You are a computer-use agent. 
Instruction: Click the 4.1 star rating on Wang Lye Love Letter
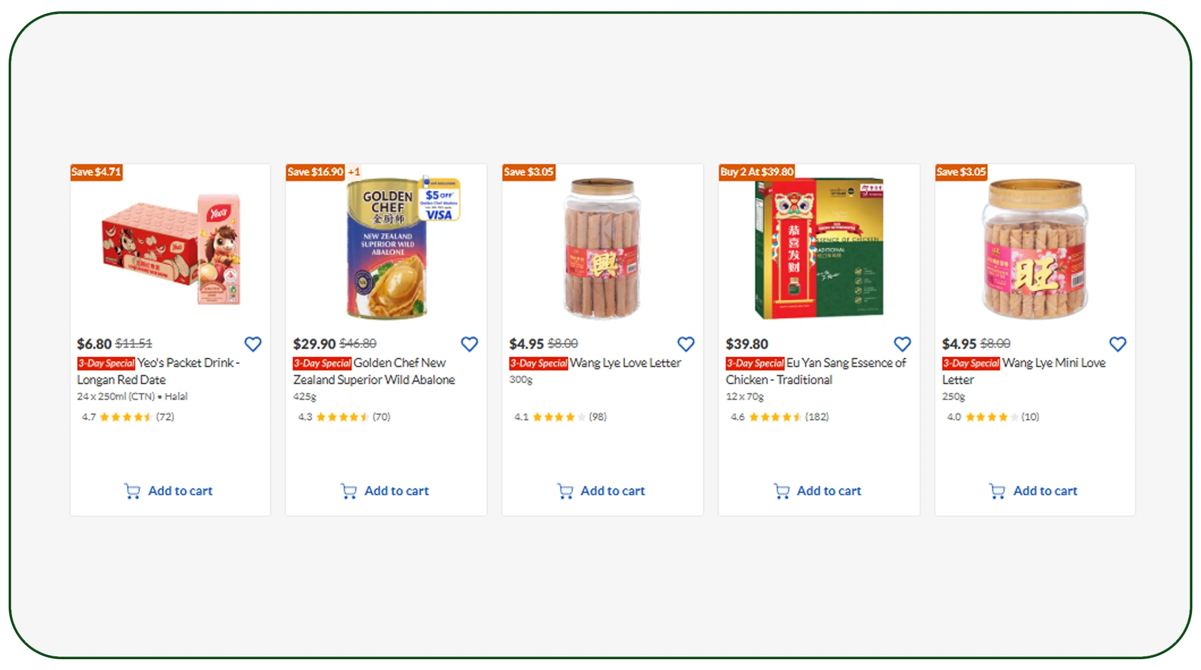[x=556, y=417]
